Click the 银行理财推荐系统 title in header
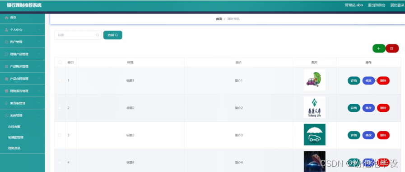Viewport: 405px width, 172px height. click(24, 5)
